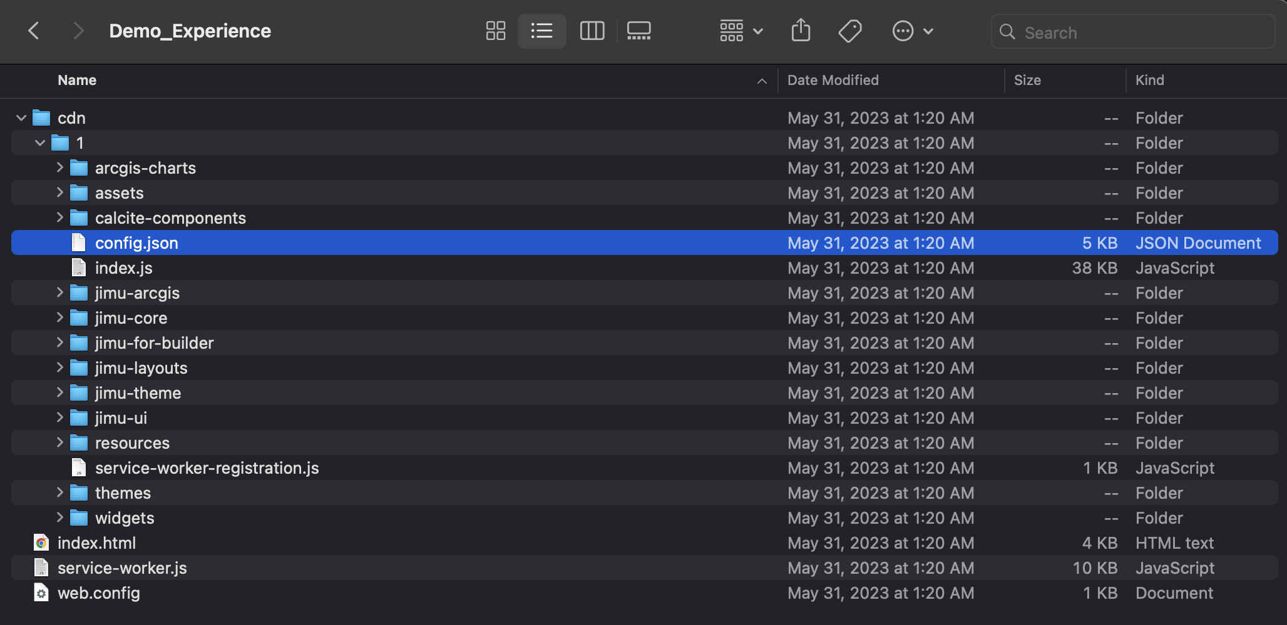Collapse the cdn folder
The image size is (1287, 625).
[x=21, y=118]
